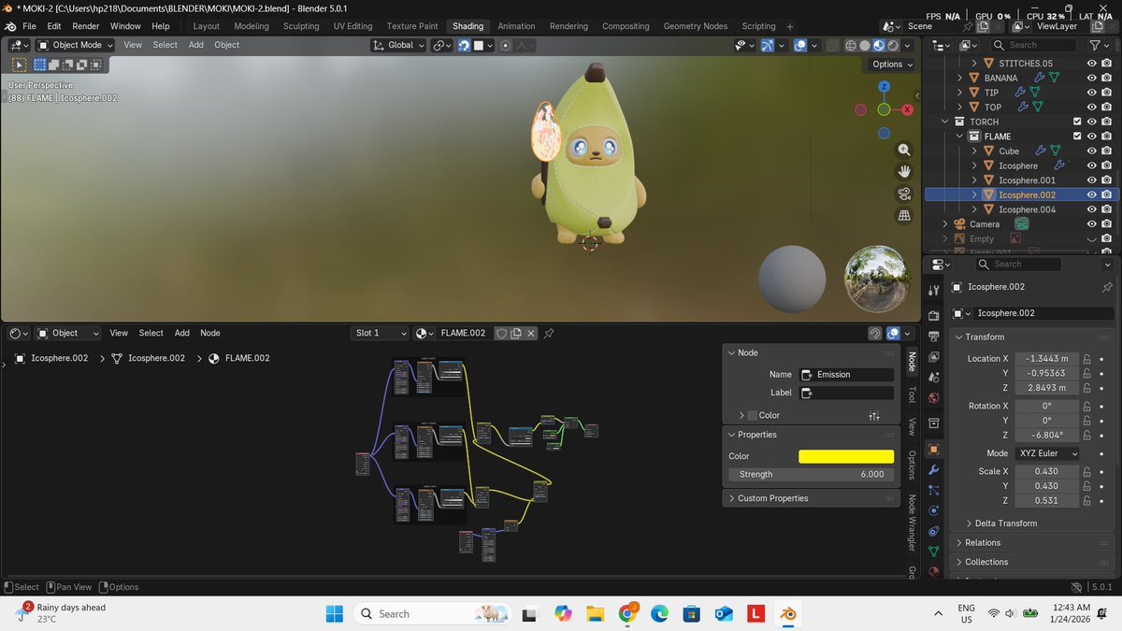Hide Icosphere.002 with its eye icon
1122x631 pixels.
[1091, 195]
